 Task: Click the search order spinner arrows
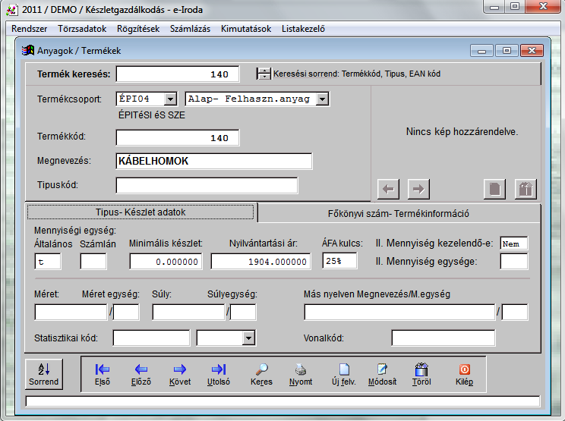click(x=264, y=74)
